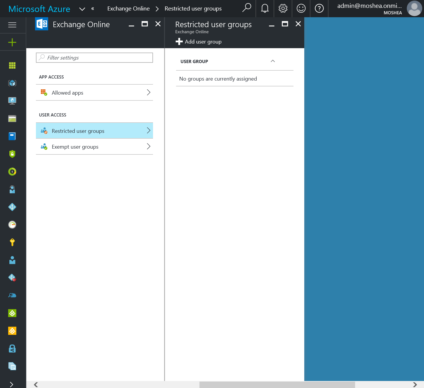Open Allowed apps settings item
This screenshot has width=424, height=388.
click(x=94, y=93)
